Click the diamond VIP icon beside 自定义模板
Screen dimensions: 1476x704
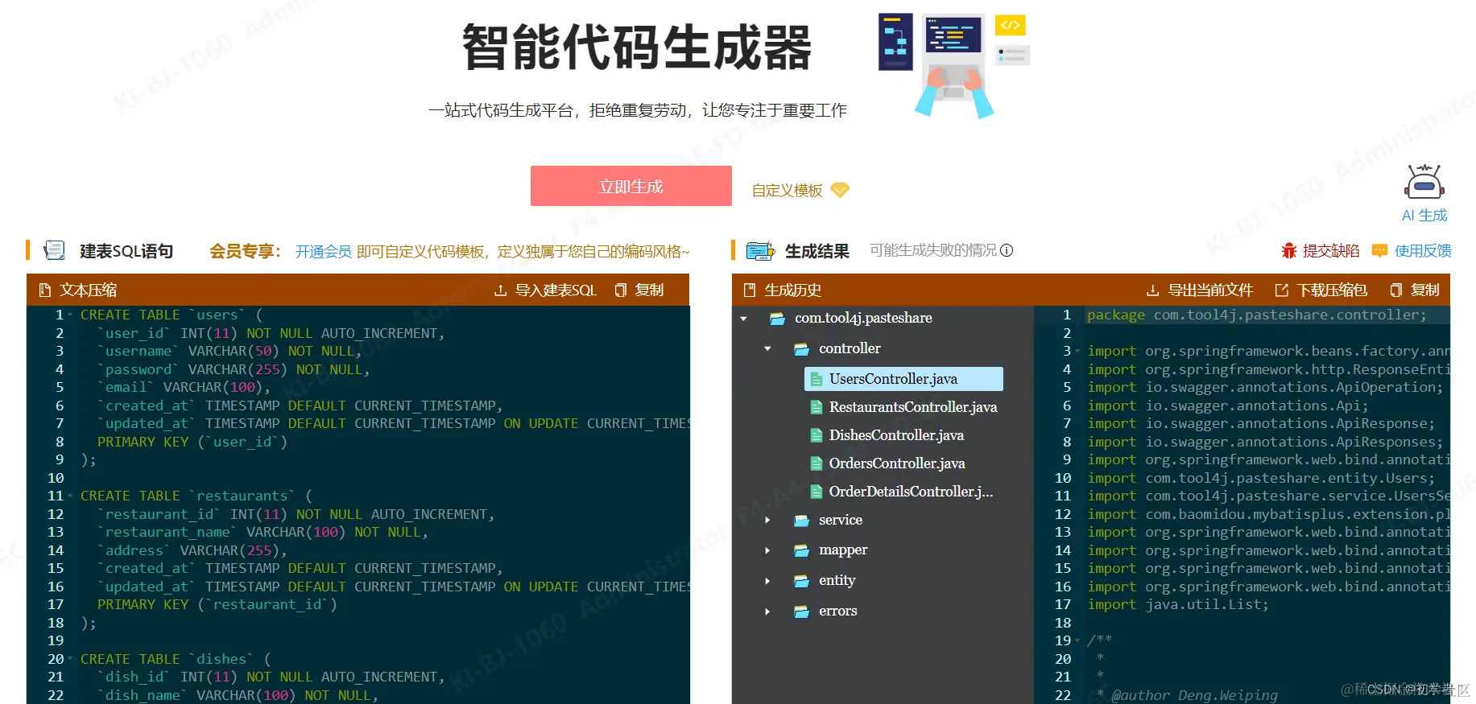pyautogui.click(x=840, y=190)
